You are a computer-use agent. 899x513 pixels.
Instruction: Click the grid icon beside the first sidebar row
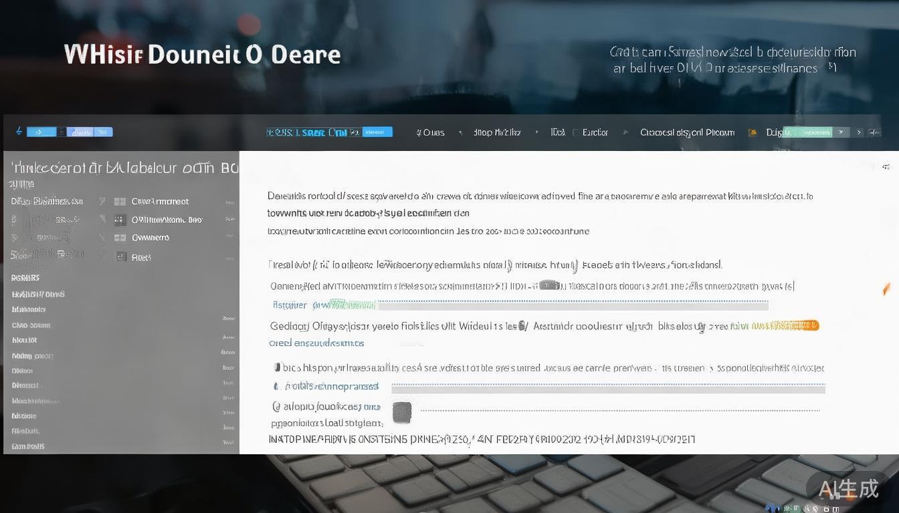[x=120, y=201]
